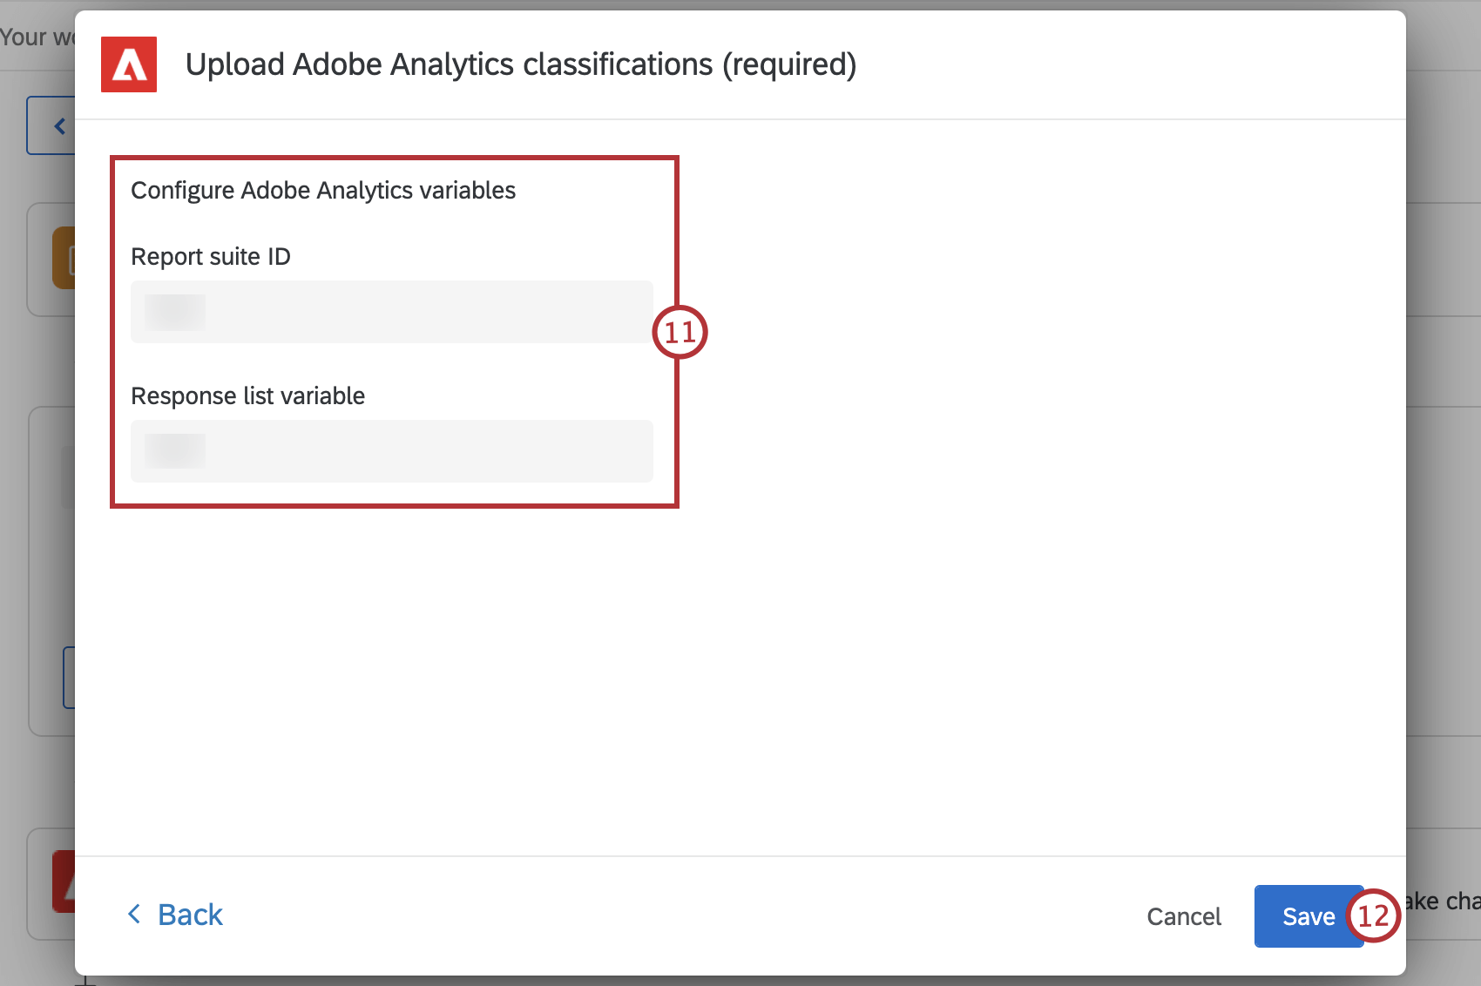Save the Adobe Analytics variables configuration
Image resolution: width=1481 pixels, height=986 pixels.
point(1308,915)
